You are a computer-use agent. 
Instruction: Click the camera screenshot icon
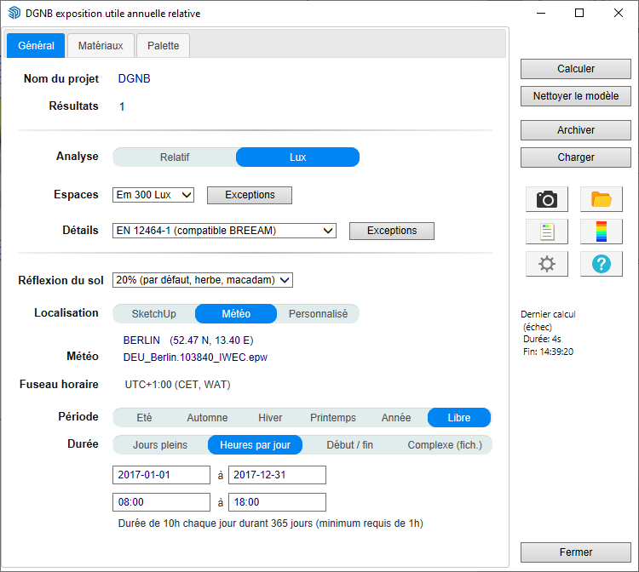point(546,199)
